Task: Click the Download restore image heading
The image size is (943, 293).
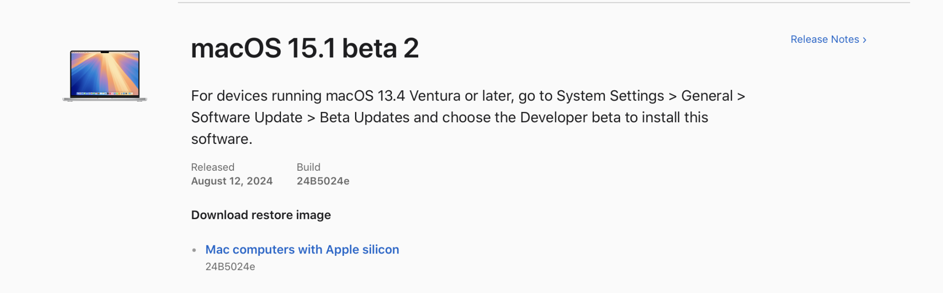Action: 261,215
